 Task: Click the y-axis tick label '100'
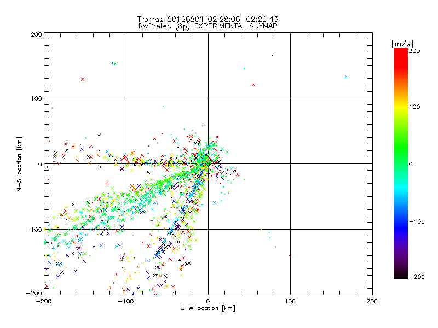pos(36,98)
